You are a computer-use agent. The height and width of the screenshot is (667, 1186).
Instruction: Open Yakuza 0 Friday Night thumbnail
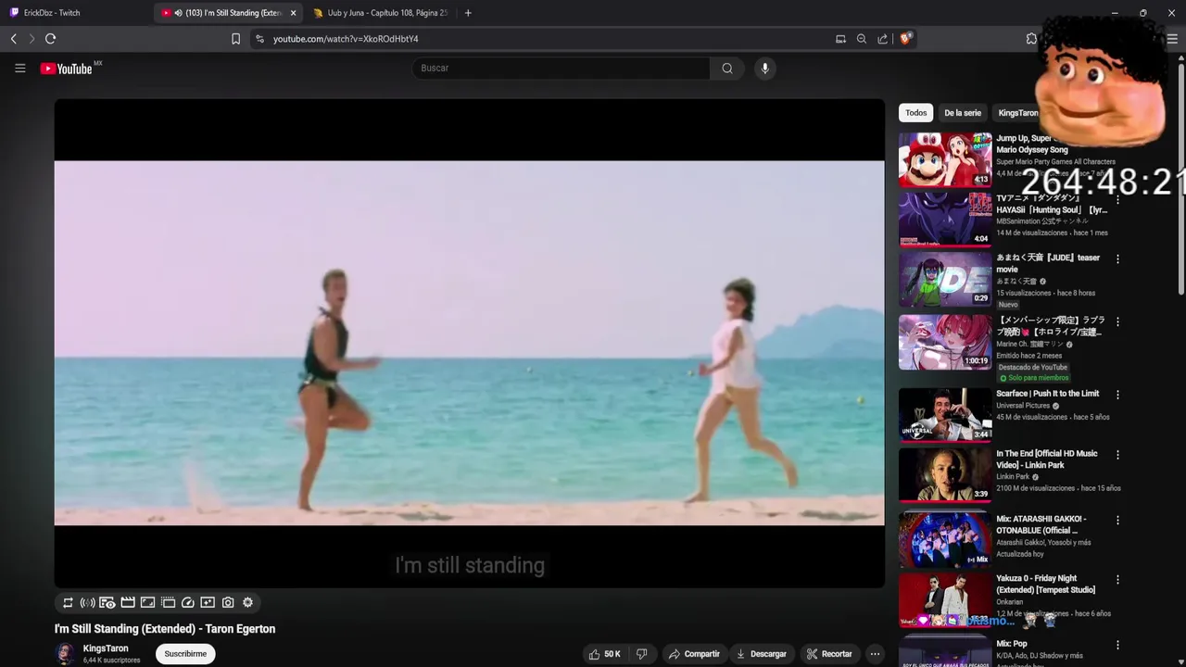pos(945,599)
